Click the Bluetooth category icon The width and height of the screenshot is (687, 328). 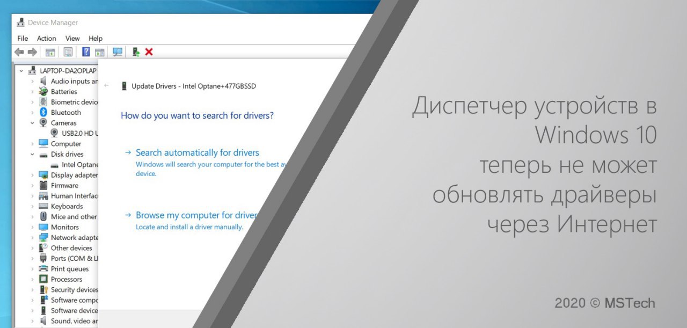click(43, 112)
